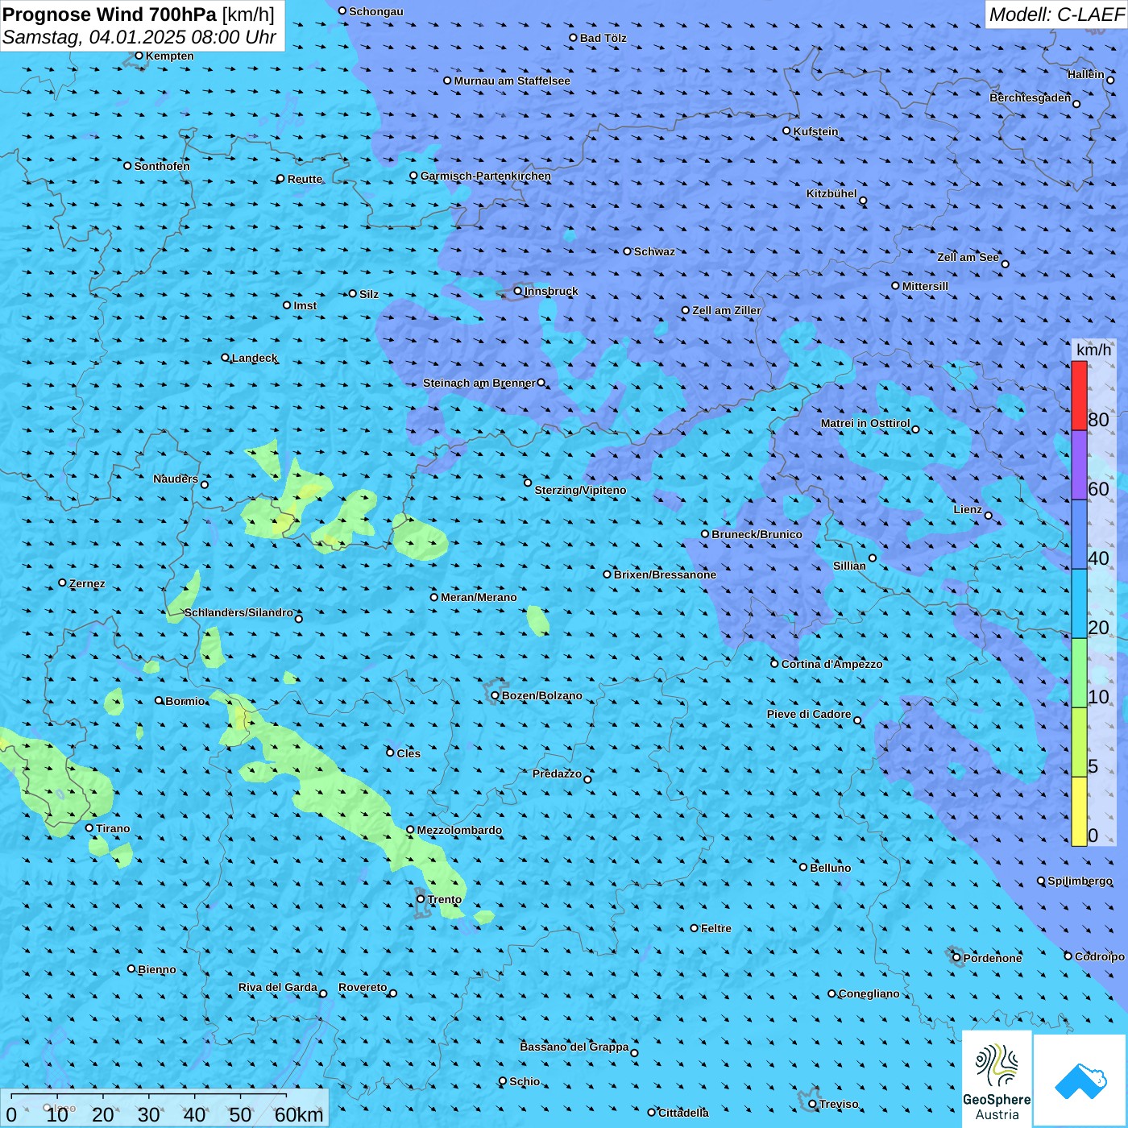The image size is (1128, 1128).
Task: Click the '60km' scale bar label
Action: pos(299,1114)
